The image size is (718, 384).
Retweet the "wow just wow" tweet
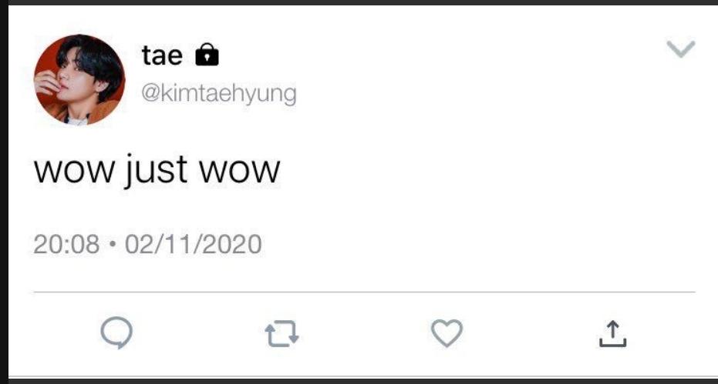coord(281,333)
